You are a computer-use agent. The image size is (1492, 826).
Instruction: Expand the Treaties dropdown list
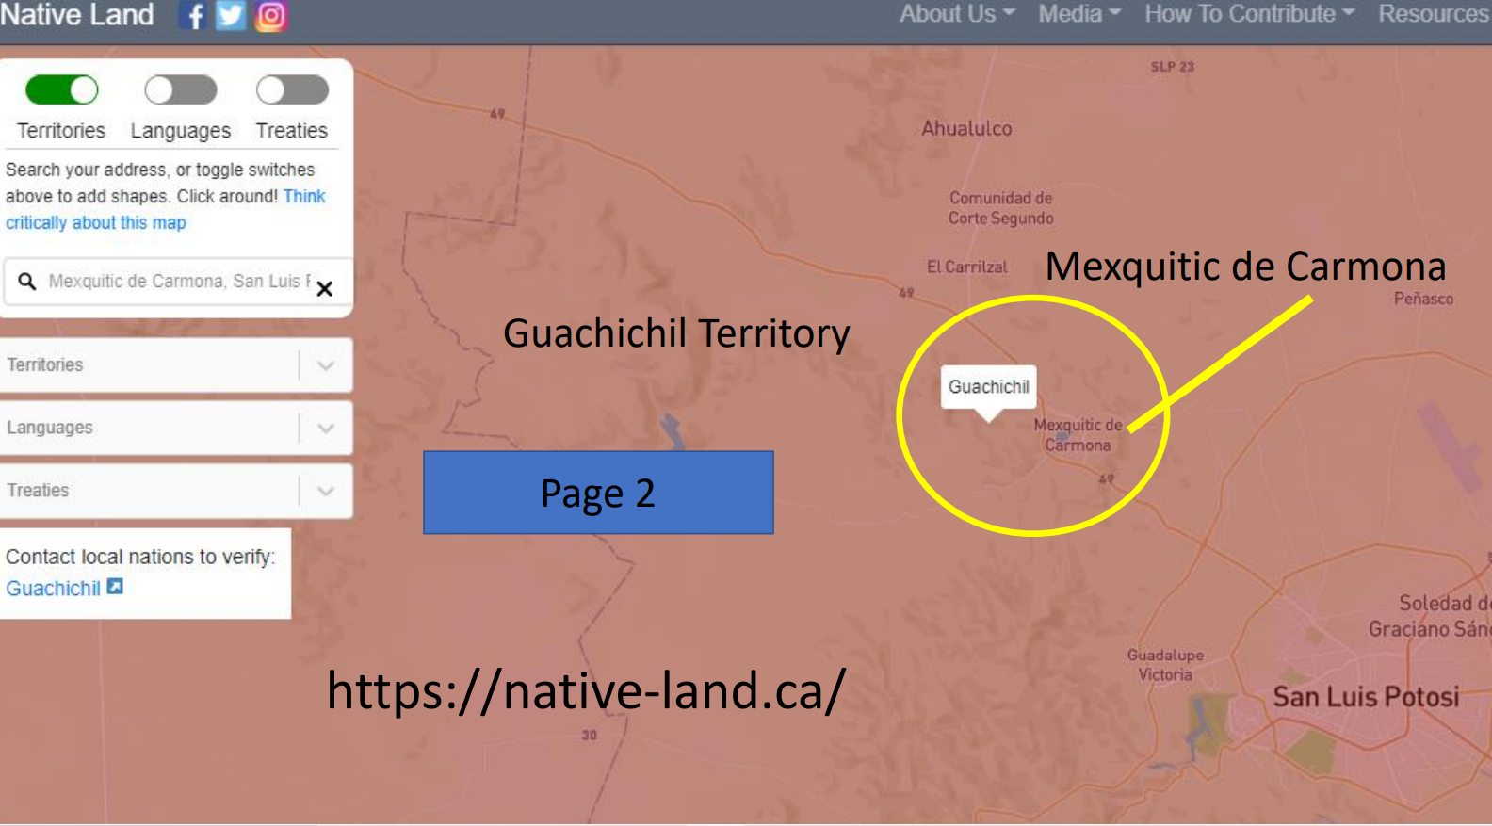click(x=326, y=491)
